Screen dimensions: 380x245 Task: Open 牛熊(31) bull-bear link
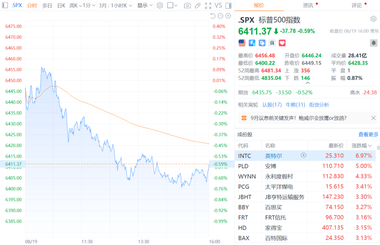click(295, 105)
